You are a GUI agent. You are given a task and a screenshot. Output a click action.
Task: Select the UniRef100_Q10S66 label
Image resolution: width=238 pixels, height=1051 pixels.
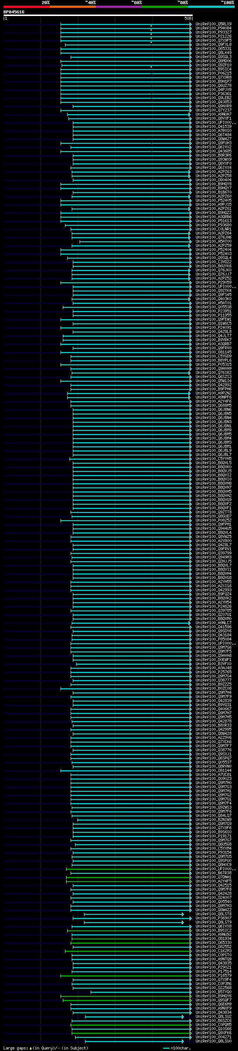[213, 1029]
